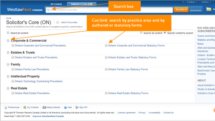Open the History dropdown menu
Screen dimensions: 215x121
click(x=206, y=2)
